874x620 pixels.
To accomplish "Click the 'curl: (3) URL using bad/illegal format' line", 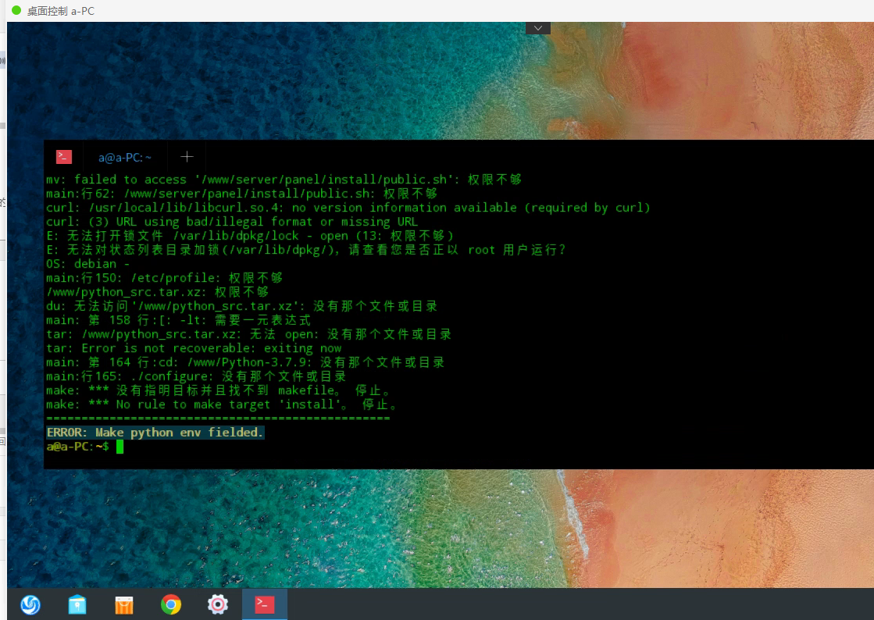I will point(232,222).
